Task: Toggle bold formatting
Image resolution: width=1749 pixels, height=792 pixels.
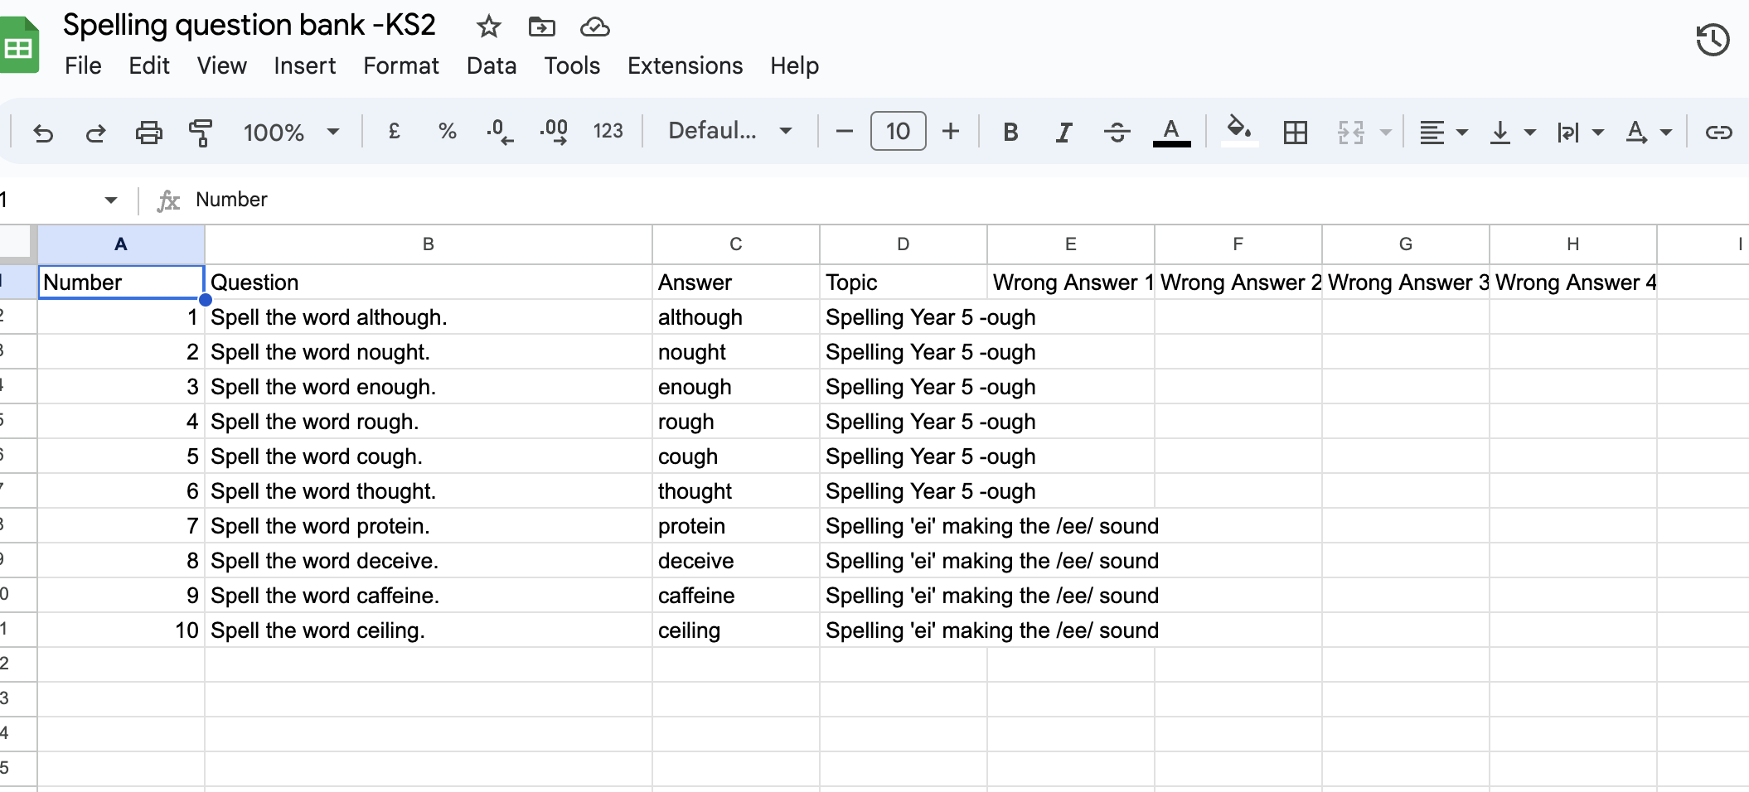Action: [x=1010, y=133]
